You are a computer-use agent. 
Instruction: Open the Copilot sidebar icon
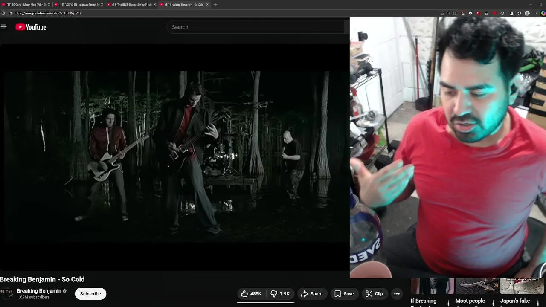(x=543, y=13)
